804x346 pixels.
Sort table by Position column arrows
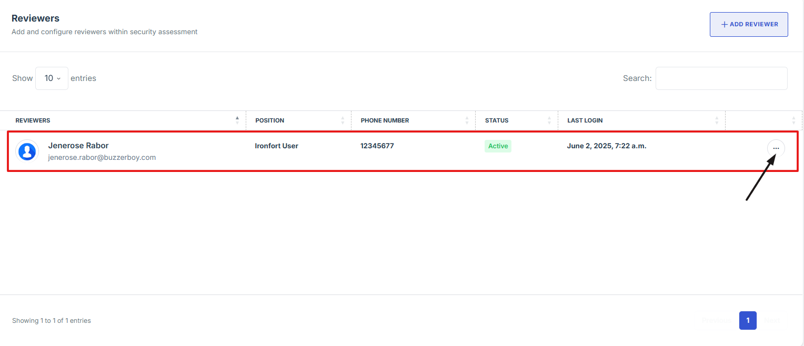343,120
